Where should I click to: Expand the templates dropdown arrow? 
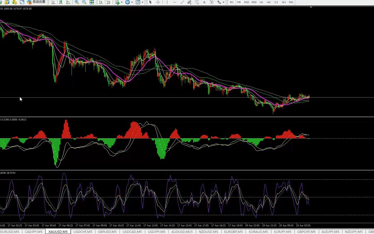(142, 2)
